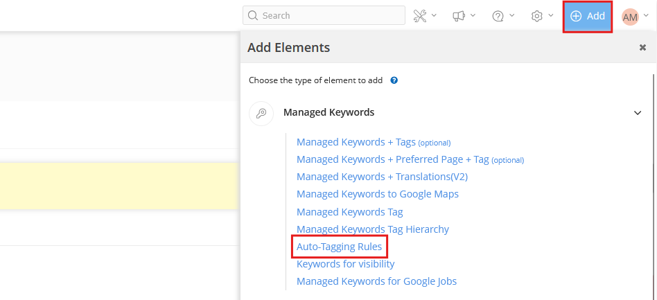Image resolution: width=657 pixels, height=300 pixels.
Task: Open the megaphone announcements icon
Action: 459,16
